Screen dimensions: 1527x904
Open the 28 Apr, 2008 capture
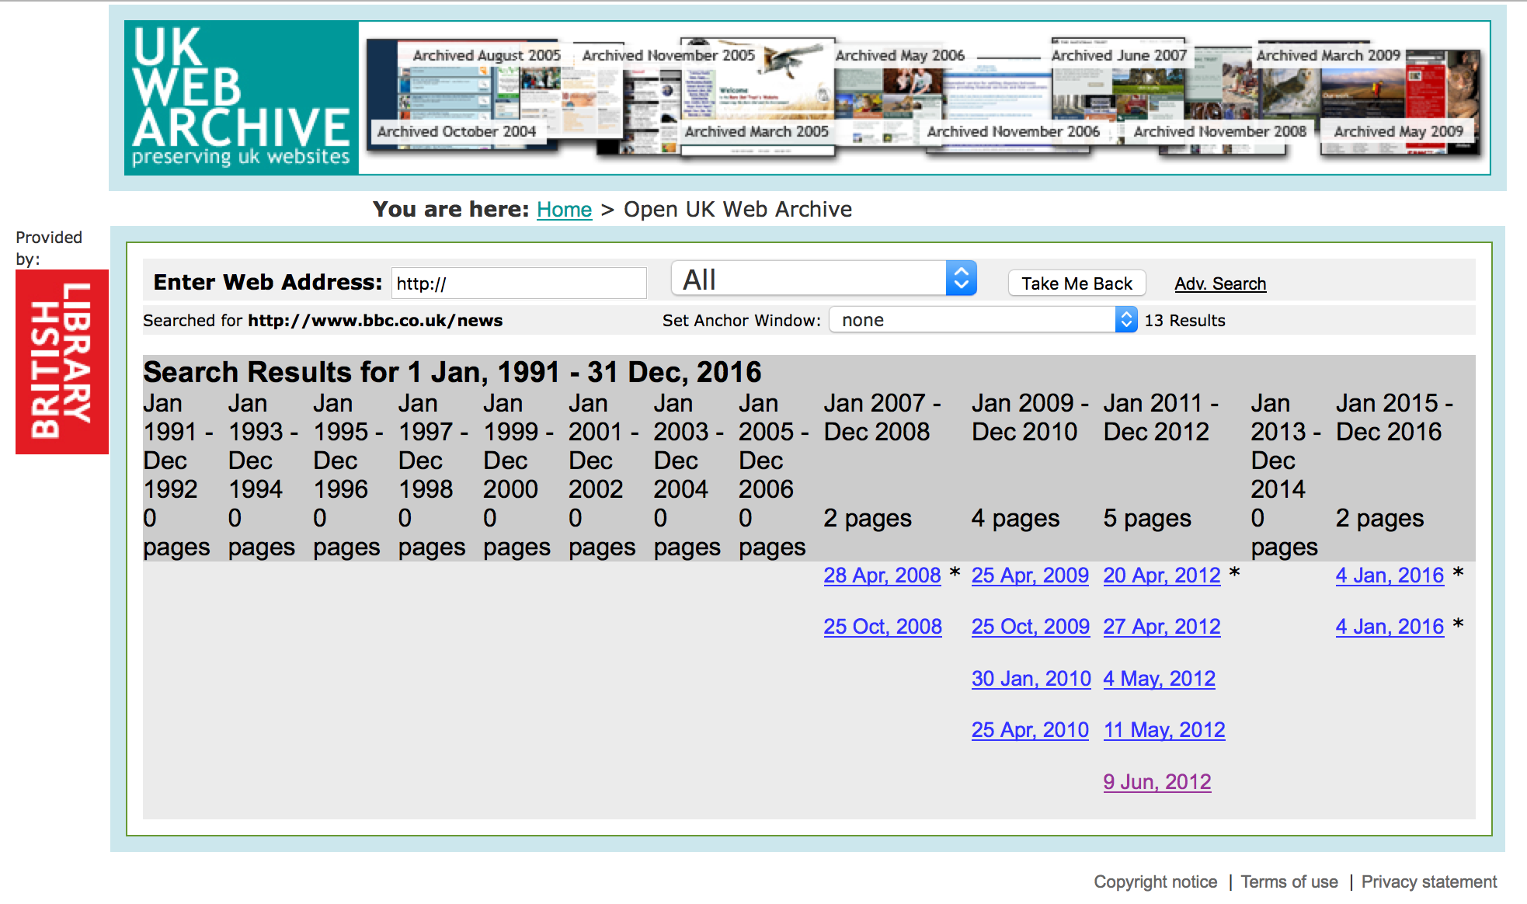tap(882, 575)
